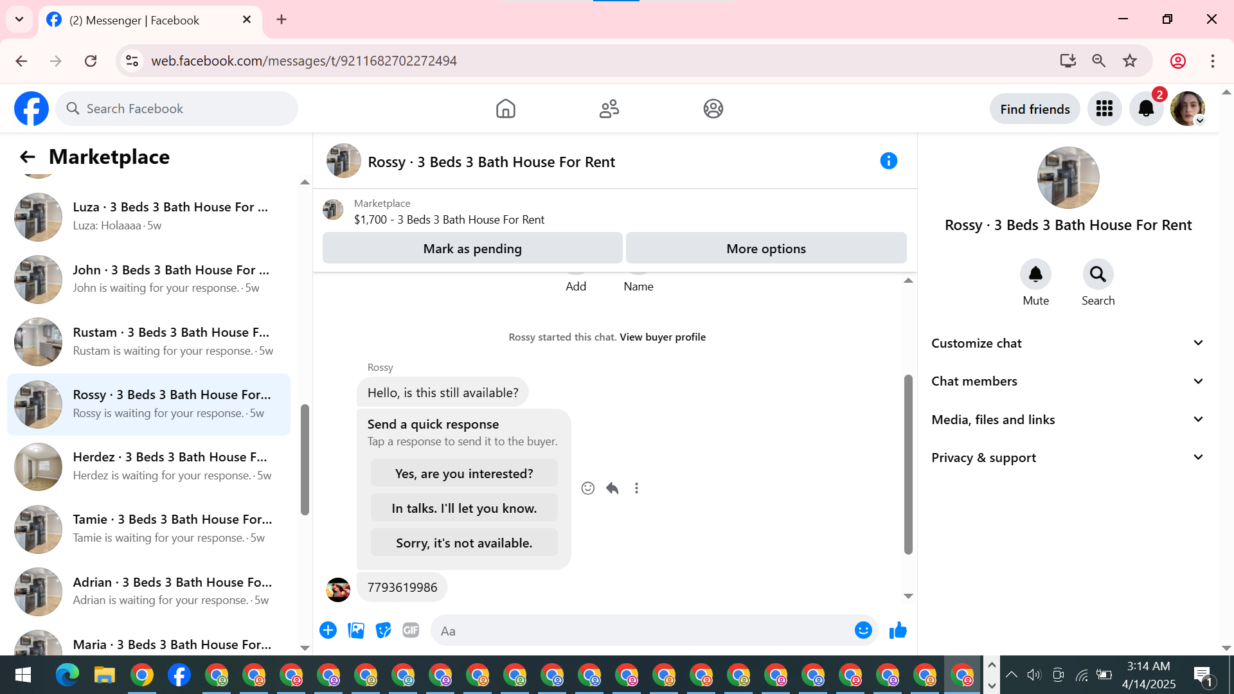Click the Mark as pending button

click(x=472, y=249)
